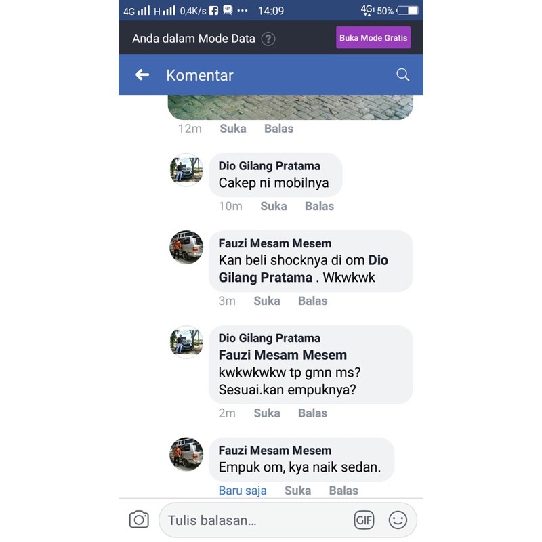
Task: Open the search magnifier icon
Action: [402, 75]
